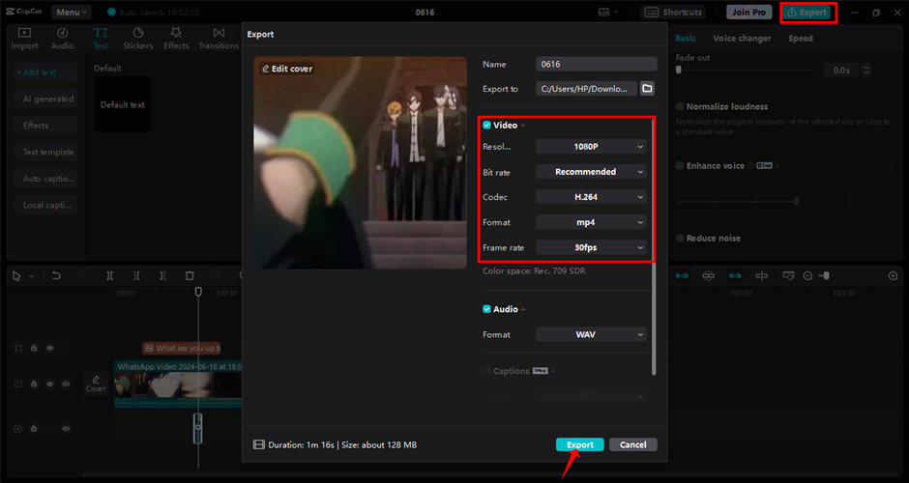Click the timeline zoom slider handle
This screenshot has width=909, height=483.
coord(826,276)
